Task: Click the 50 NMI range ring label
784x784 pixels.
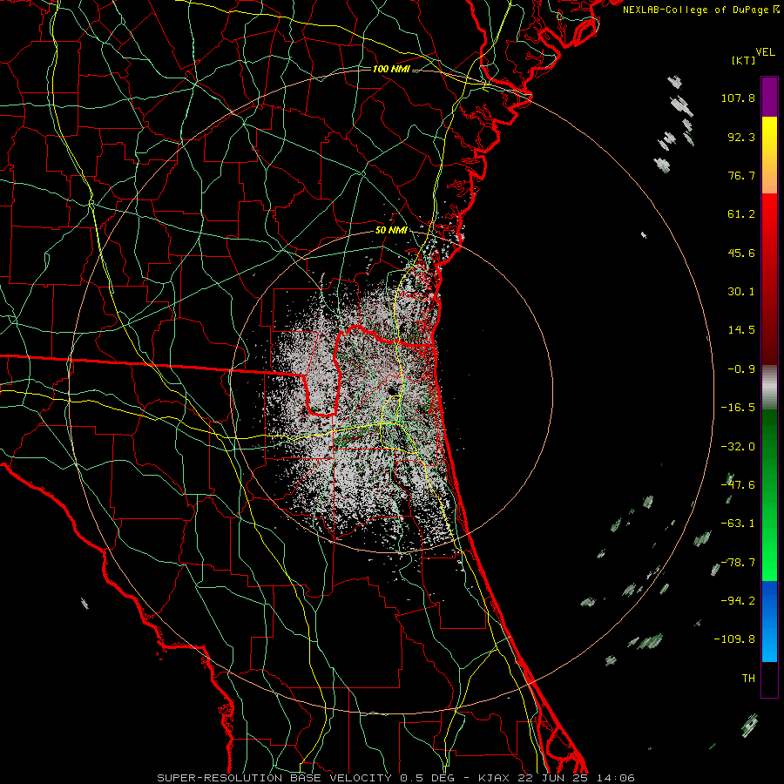Action: coord(391,231)
